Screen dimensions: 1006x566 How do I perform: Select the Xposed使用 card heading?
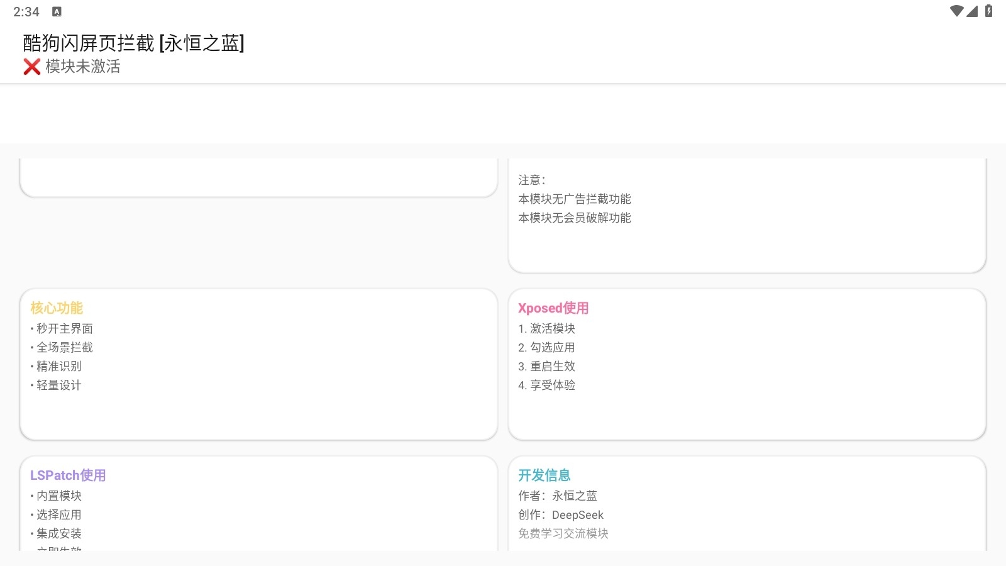pos(553,308)
